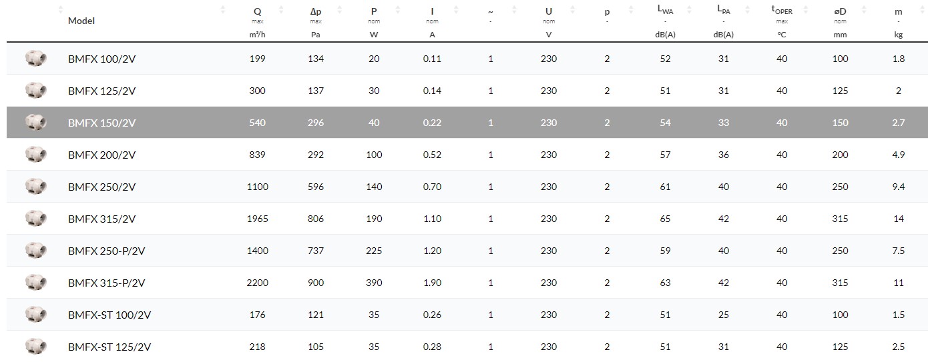928x362 pixels.
Task: Click sort arrows right of Δp header
Action: tap(339, 10)
